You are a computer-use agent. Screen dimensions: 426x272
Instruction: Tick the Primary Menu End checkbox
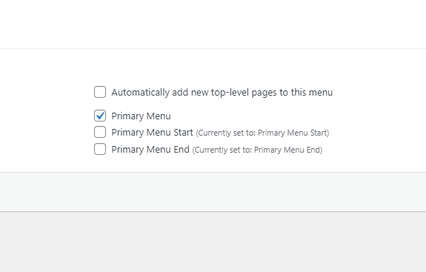100,149
